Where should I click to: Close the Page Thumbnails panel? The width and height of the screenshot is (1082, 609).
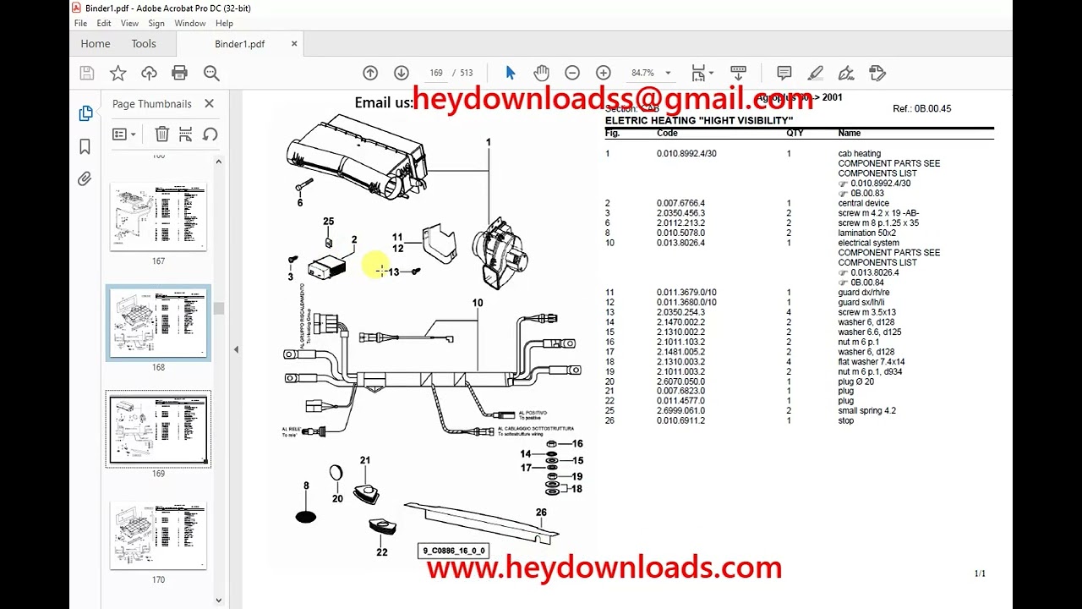(209, 103)
